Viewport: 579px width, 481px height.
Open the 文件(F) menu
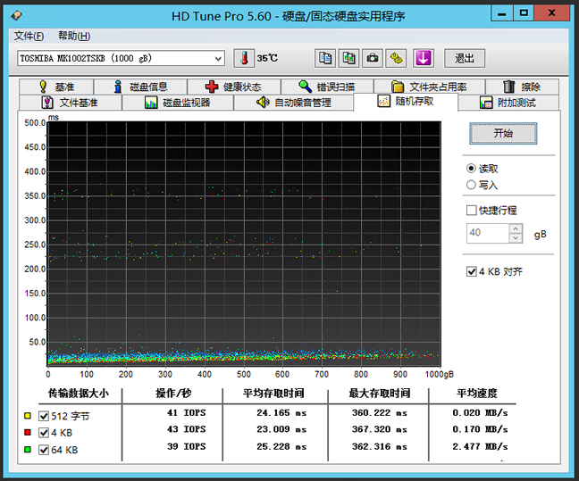point(29,36)
